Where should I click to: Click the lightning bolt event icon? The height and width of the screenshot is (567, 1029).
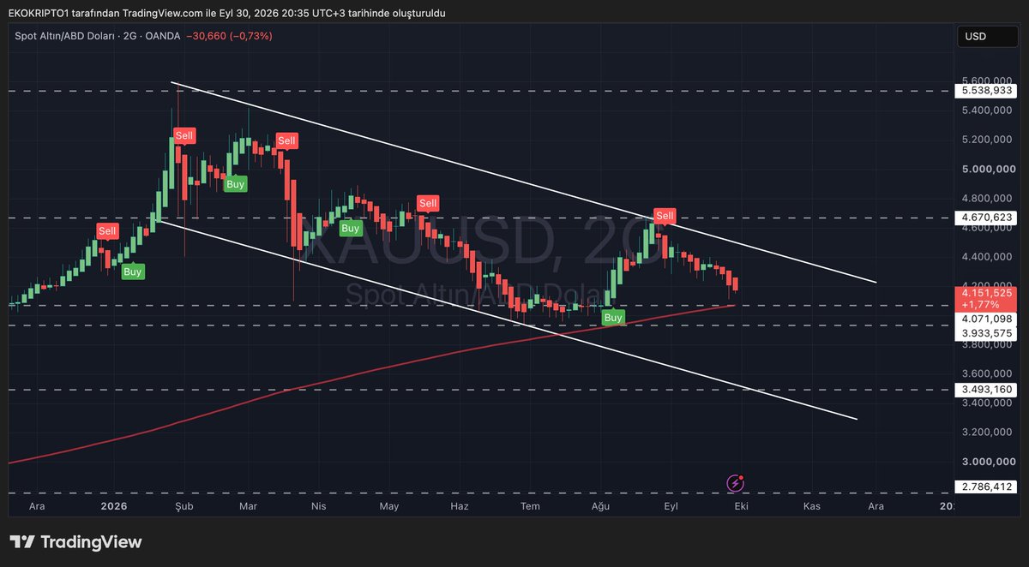pos(735,484)
